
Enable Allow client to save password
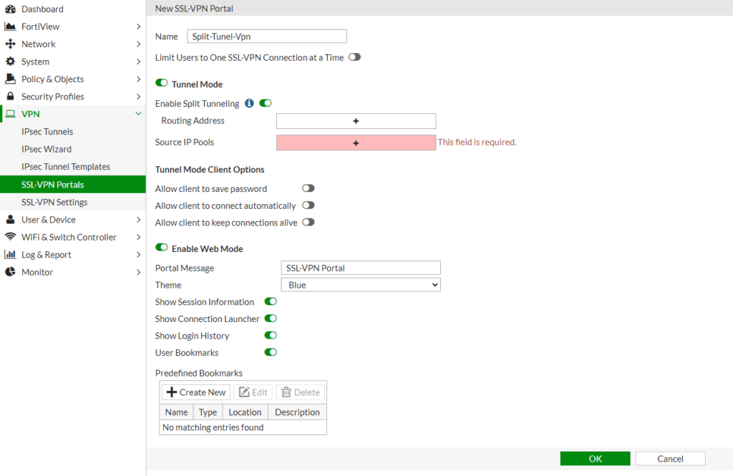[x=308, y=188]
